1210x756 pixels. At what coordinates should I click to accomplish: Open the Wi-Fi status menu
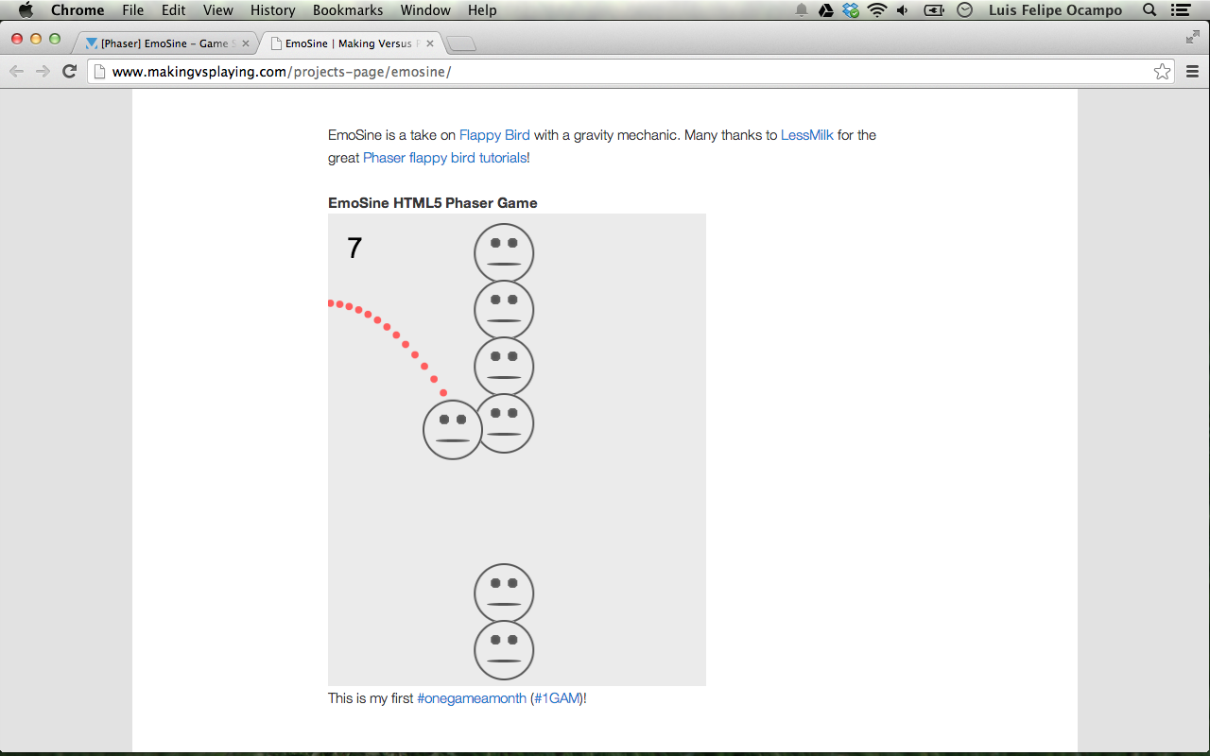coord(877,10)
